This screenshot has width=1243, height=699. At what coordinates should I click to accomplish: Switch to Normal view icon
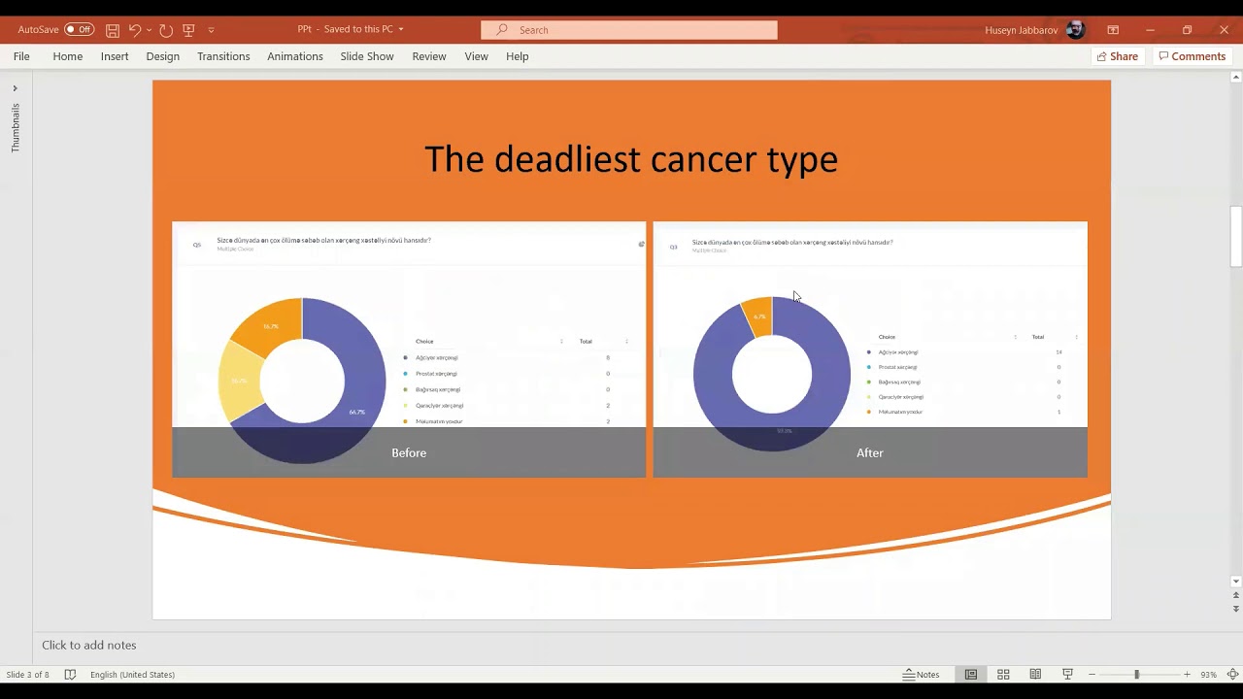coord(970,675)
